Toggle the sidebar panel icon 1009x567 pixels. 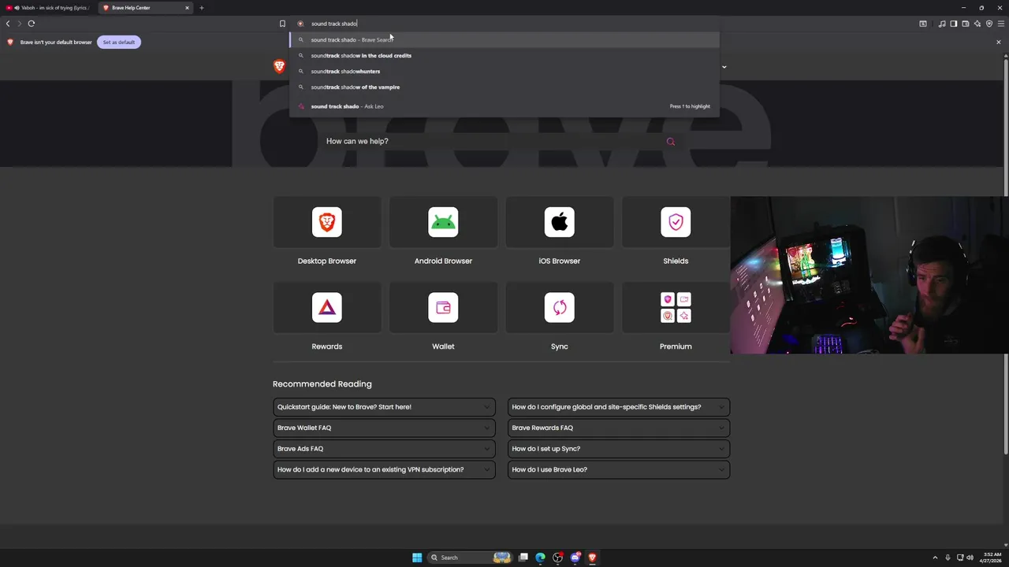pos(954,24)
